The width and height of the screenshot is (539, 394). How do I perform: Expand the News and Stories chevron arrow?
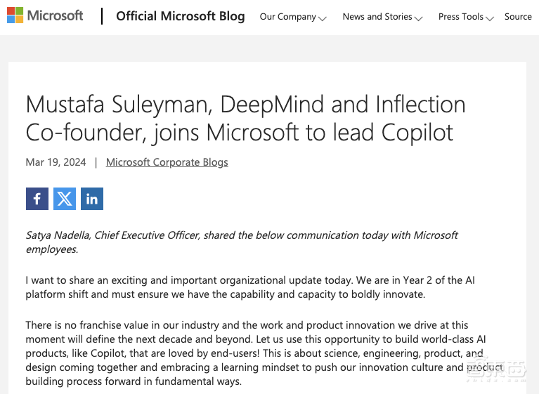click(x=419, y=18)
